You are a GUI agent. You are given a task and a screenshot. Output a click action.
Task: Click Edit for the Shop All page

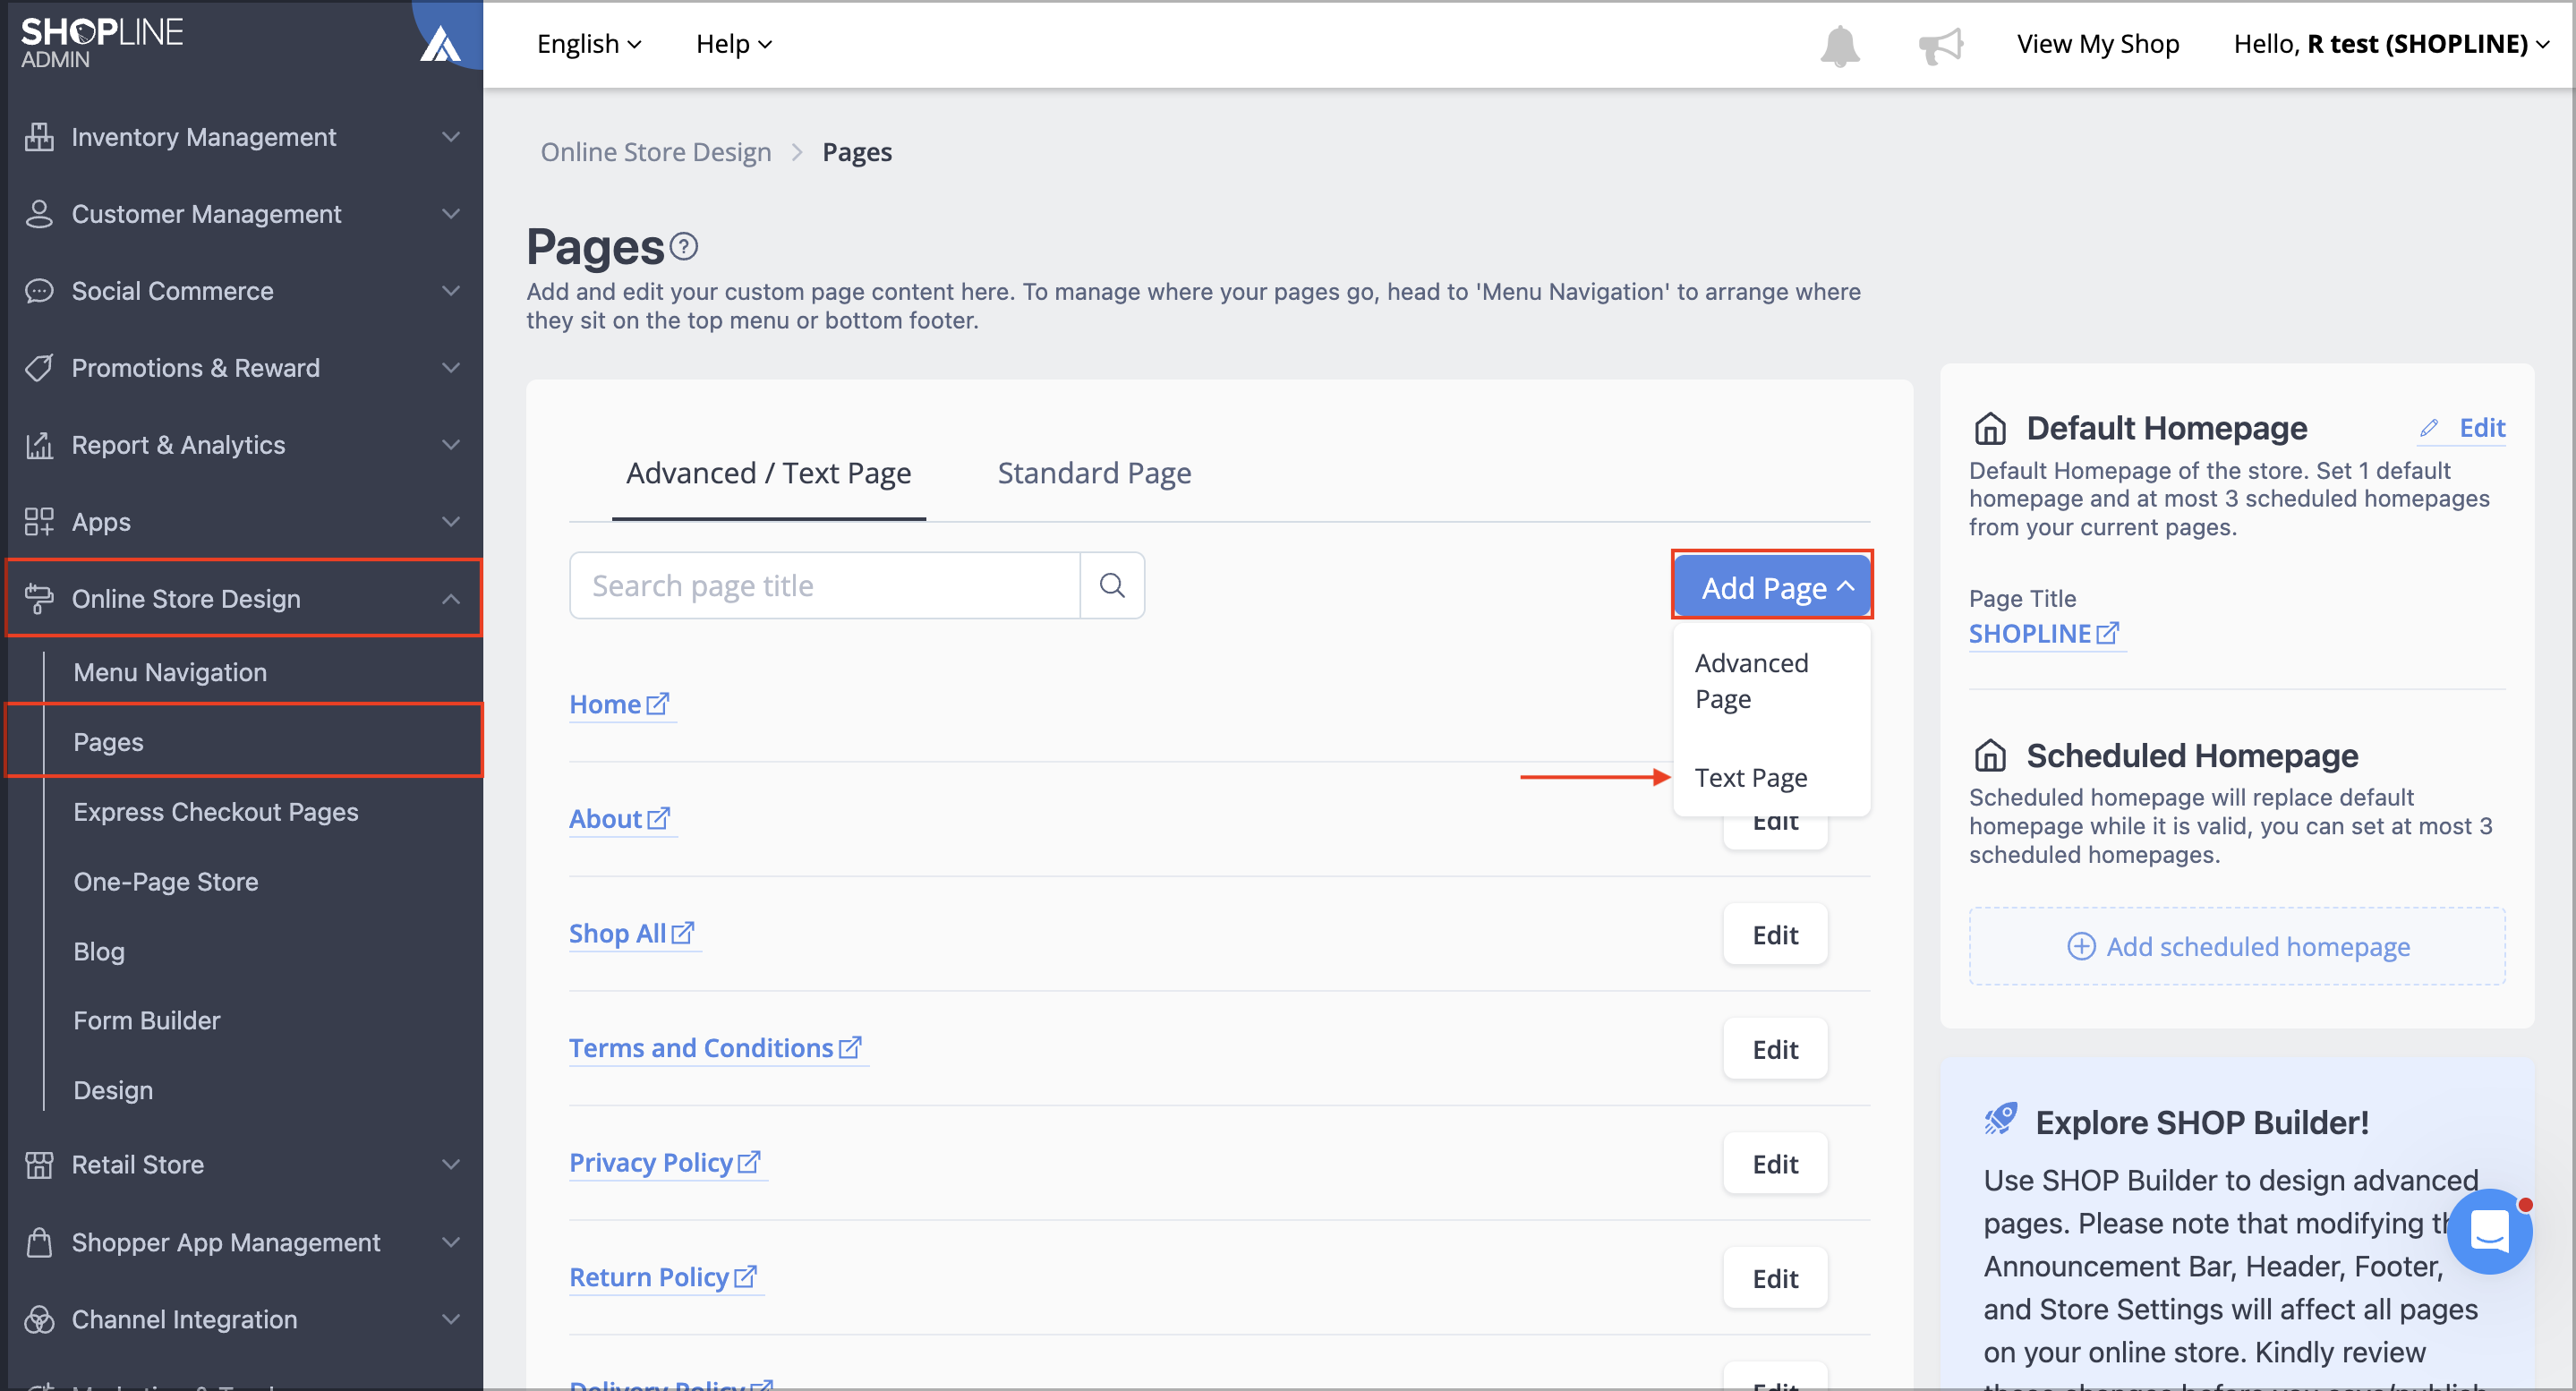click(x=1775, y=934)
